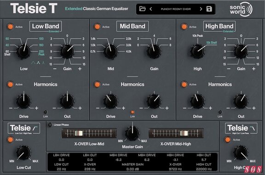The image size is (265, 175).
Task: Click the Low Band Gain plus sign
Action: tap(80, 69)
